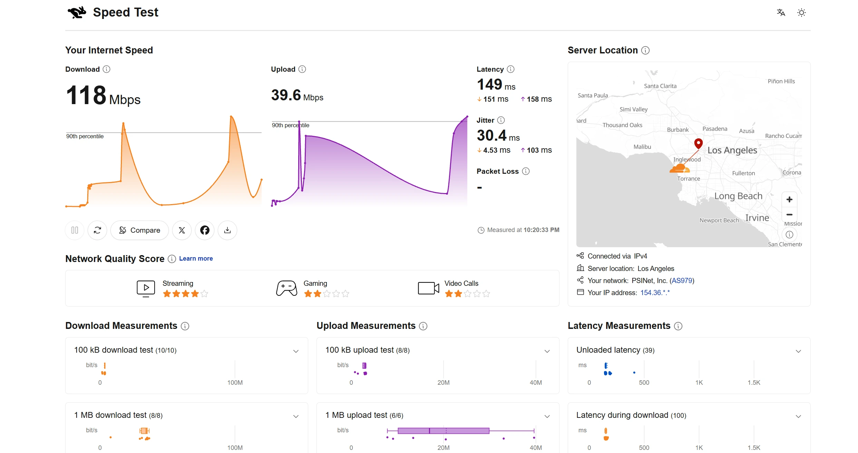Follow the Learn more link

[x=196, y=259]
